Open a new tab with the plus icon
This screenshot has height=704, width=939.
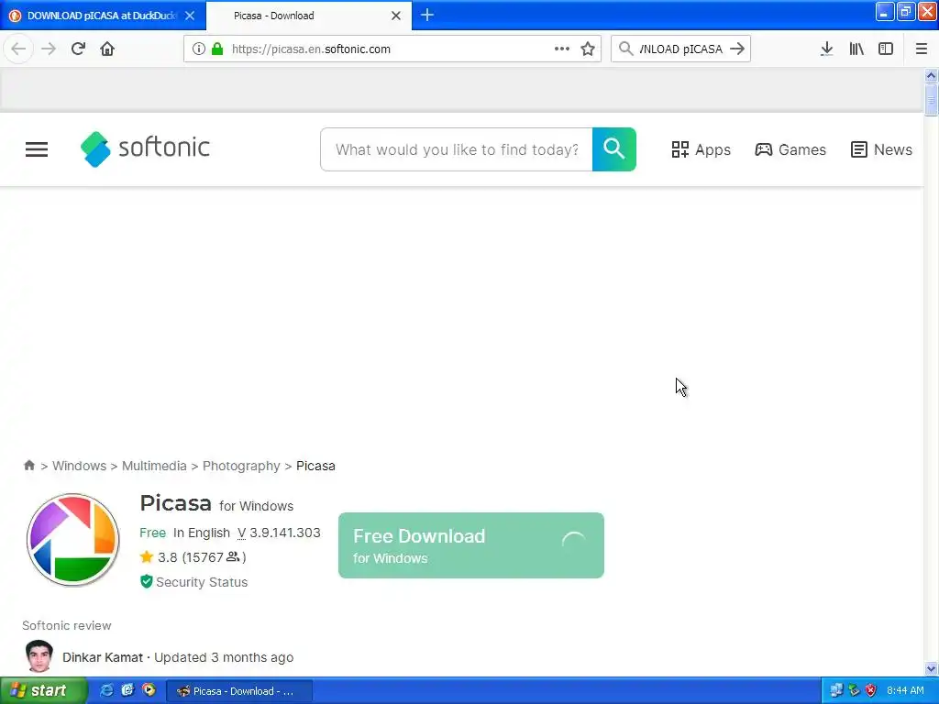click(427, 15)
